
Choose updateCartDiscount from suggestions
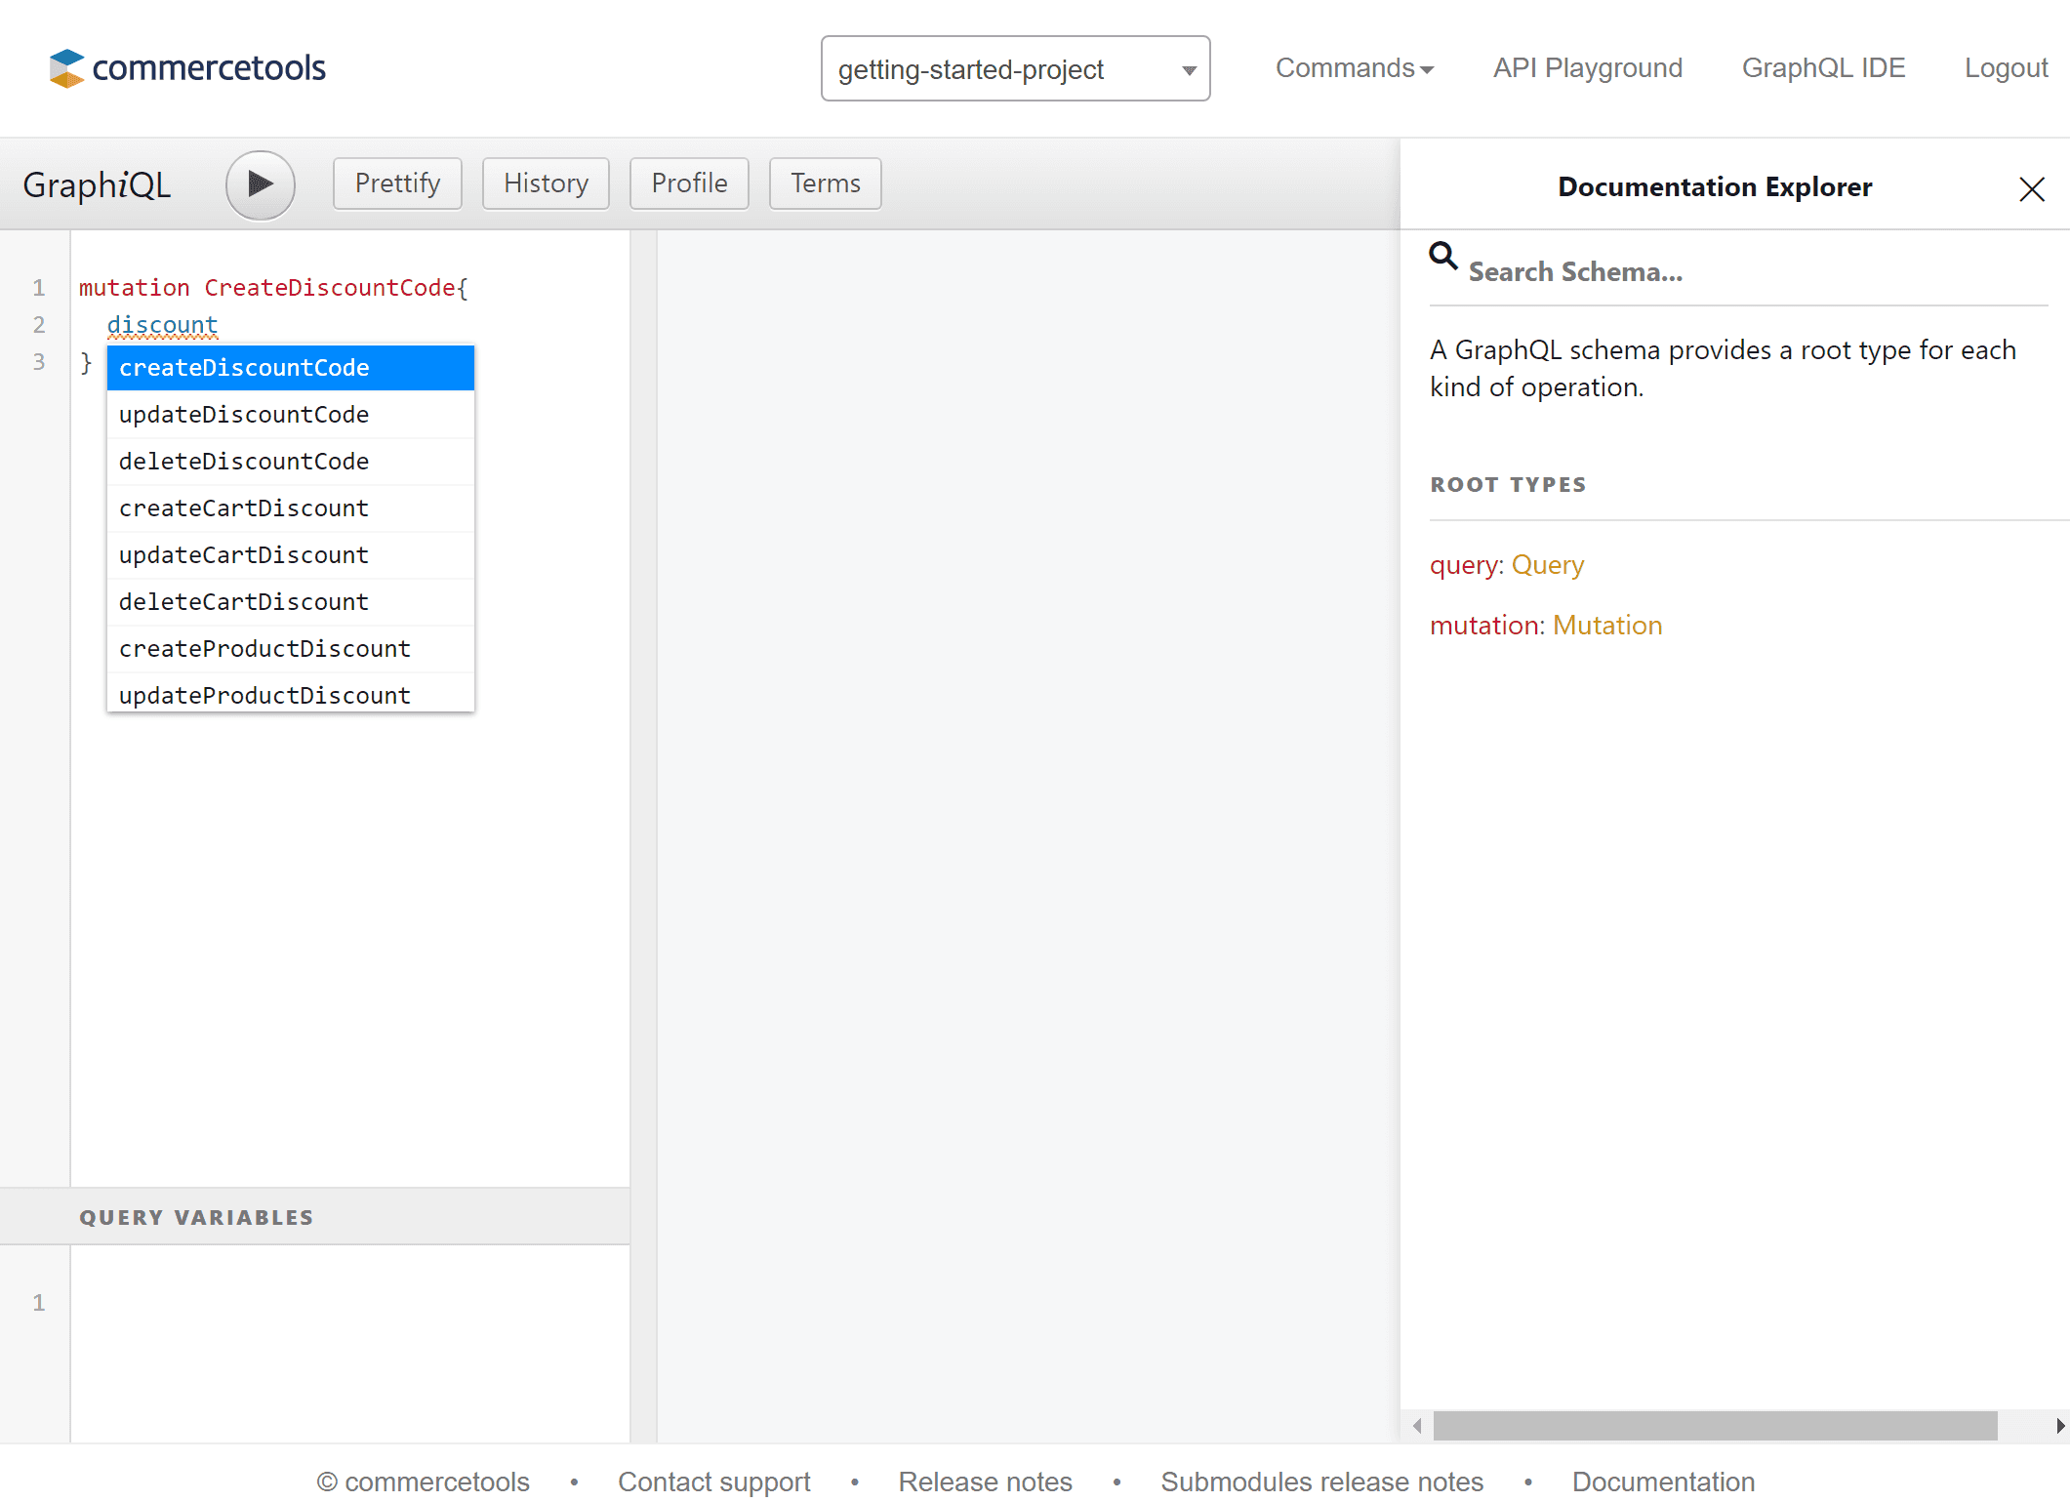coord(290,555)
